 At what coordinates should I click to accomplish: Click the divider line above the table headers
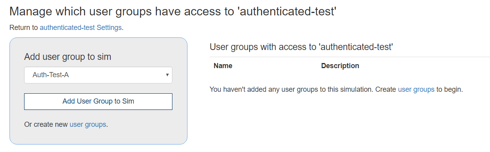coord(350,57)
